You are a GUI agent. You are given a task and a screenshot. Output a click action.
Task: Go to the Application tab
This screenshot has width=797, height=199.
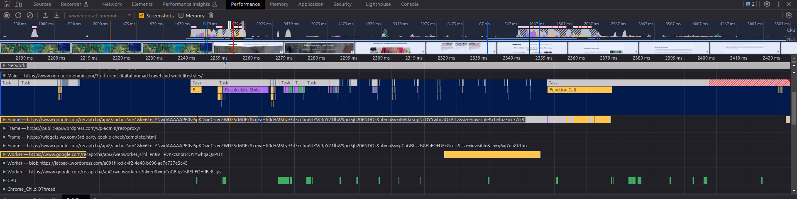(311, 4)
